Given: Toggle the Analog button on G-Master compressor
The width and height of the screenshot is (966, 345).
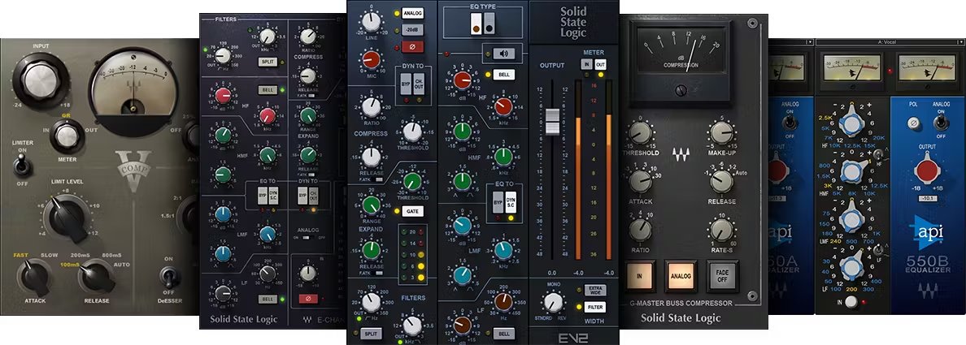Looking at the screenshot, I should tap(680, 275).
